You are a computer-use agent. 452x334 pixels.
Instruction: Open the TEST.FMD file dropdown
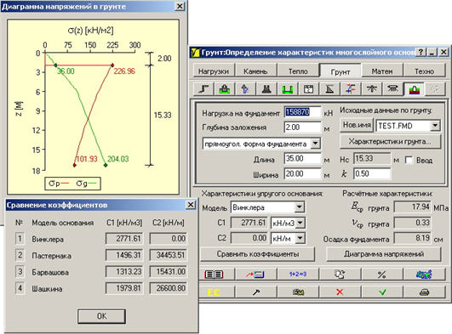[435, 126]
